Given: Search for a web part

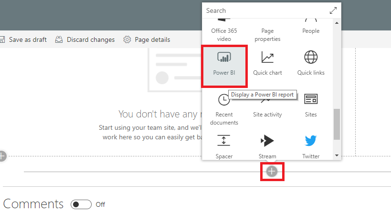Looking at the screenshot, I should coord(265,10).
